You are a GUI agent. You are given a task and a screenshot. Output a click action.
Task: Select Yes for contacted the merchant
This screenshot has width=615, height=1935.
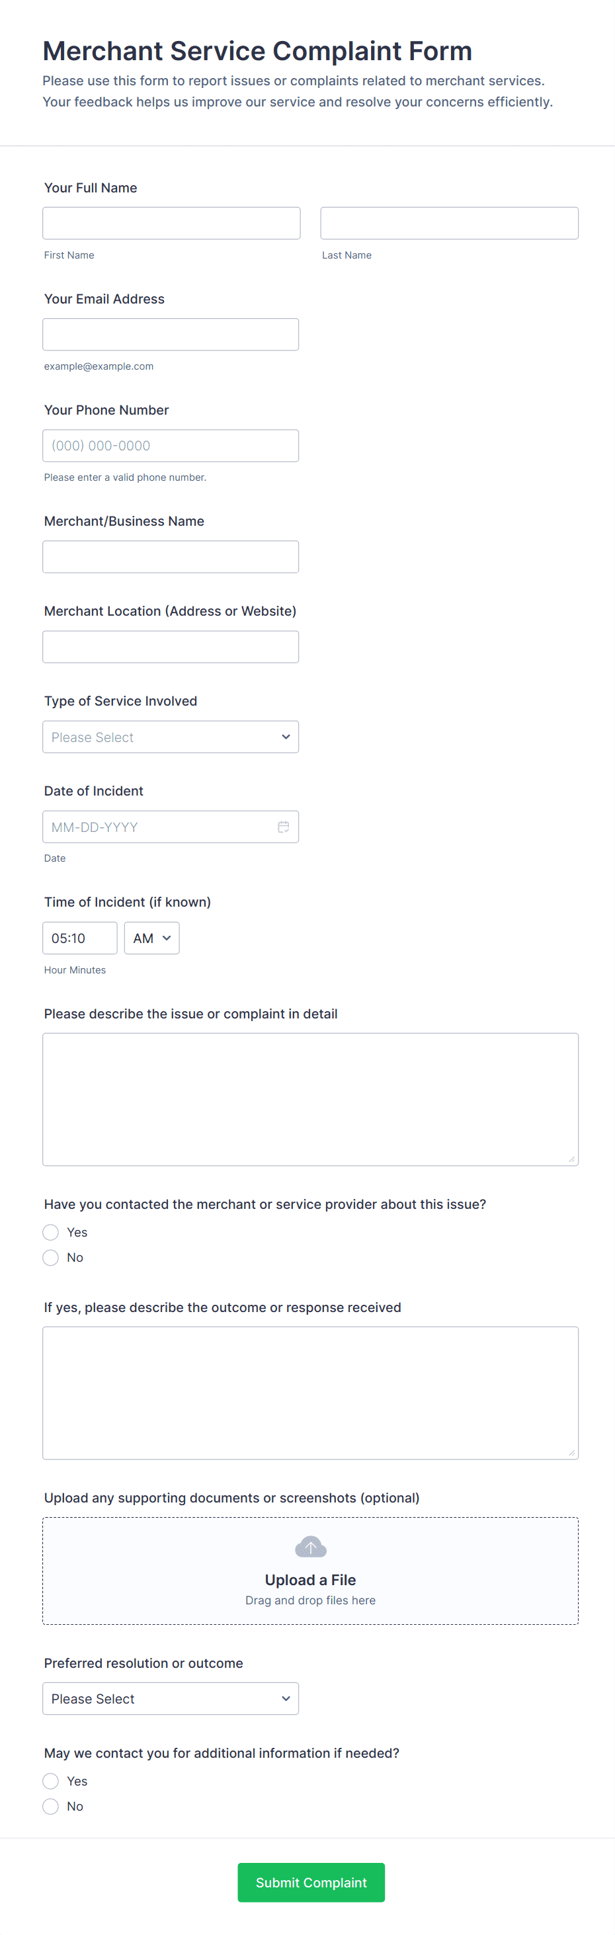pos(51,1233)
